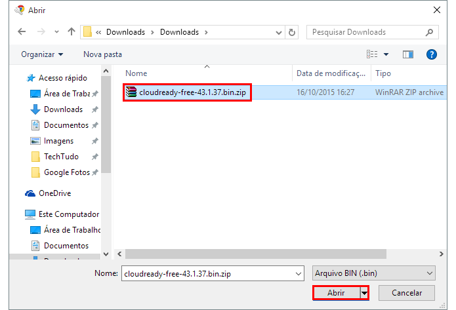
Task: Click the Google Fotos folder icon
Action: (x=35, y=172)
